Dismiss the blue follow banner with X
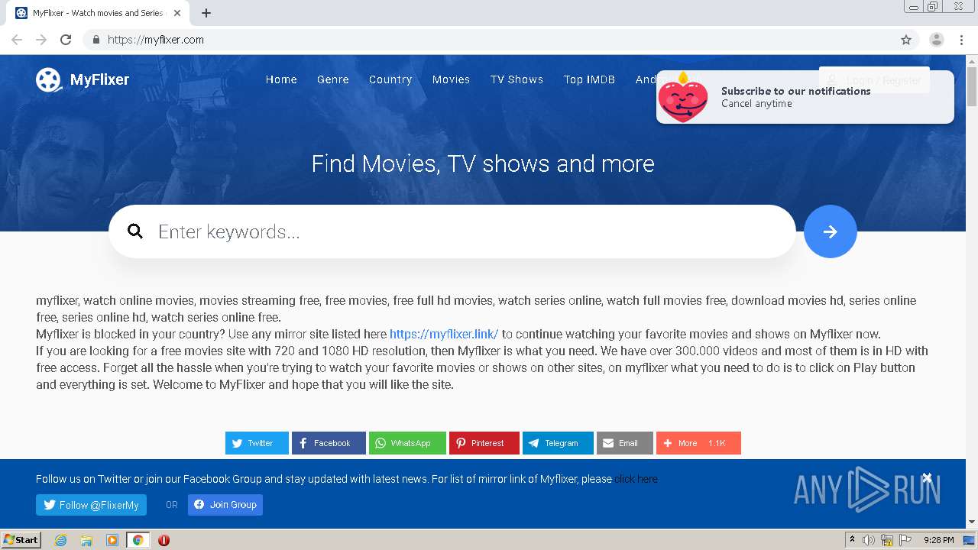 point(927,478)
